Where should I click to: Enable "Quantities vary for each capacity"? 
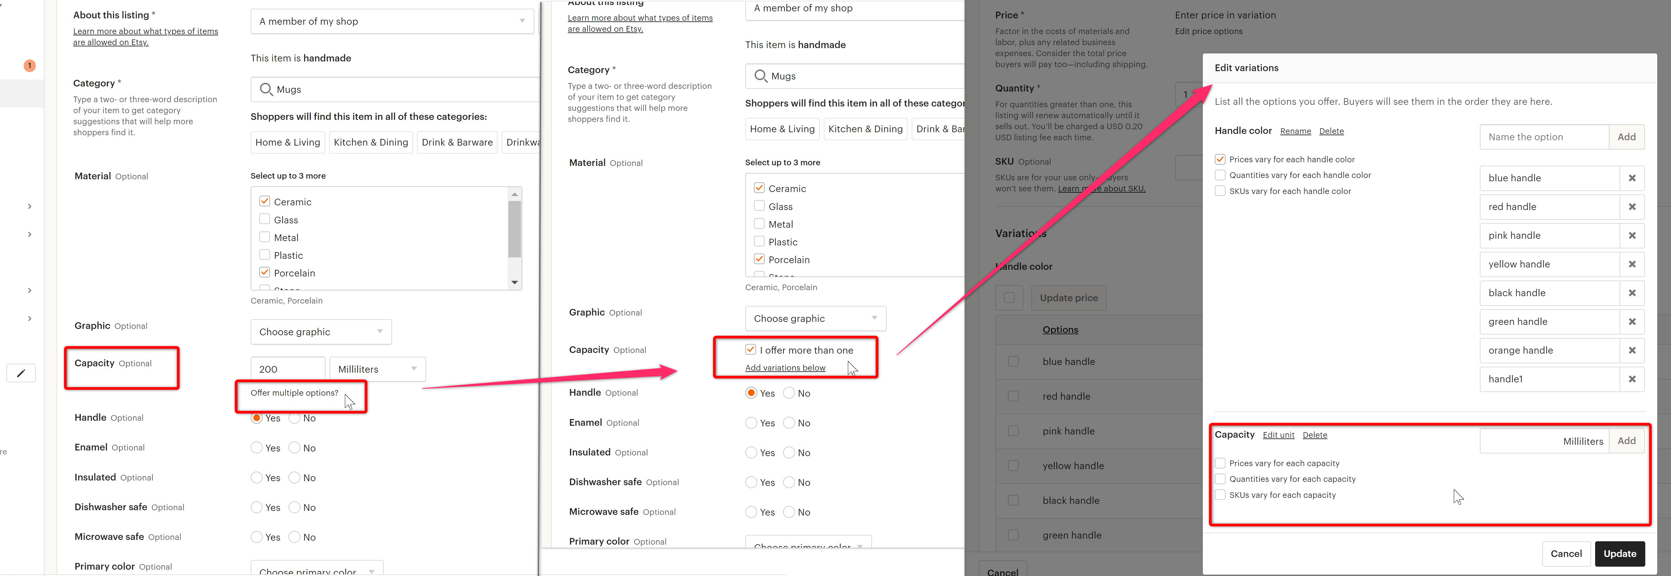[1220, 478]
